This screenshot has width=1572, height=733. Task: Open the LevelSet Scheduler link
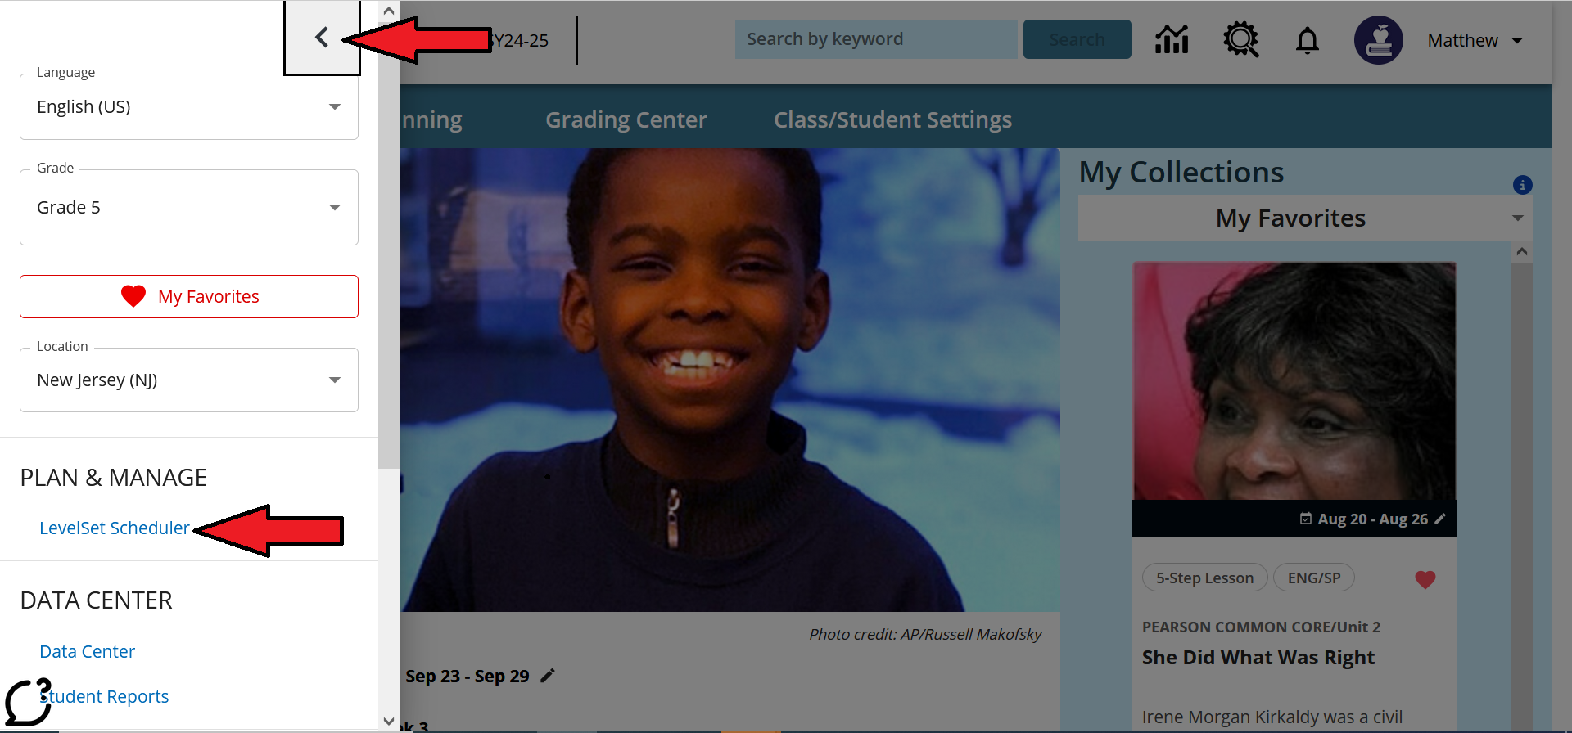[115, 528]
